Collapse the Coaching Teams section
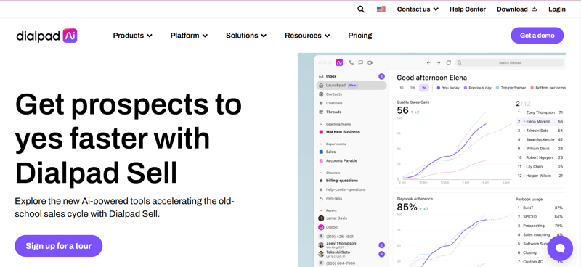 click(x=321, y=124)
